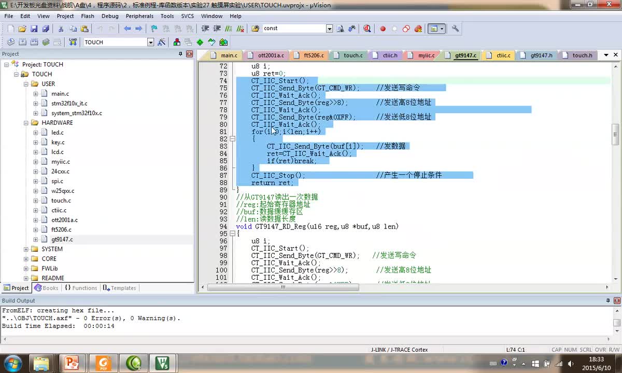Open the Flash menu
Viewport: 622px width, 373px height.
(x=88, y=16)
